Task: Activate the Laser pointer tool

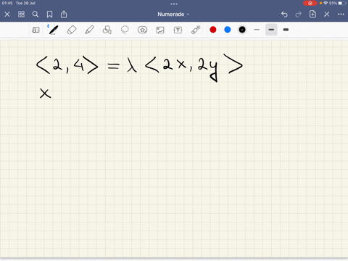Action: 196,30
